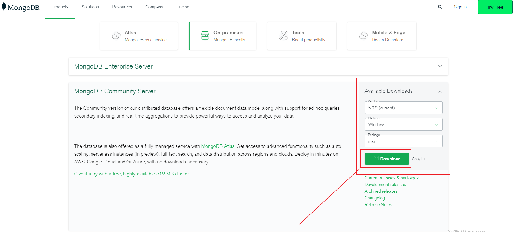
Task: Open the Package dropdown showing msi
Action: tap(404, 141)
